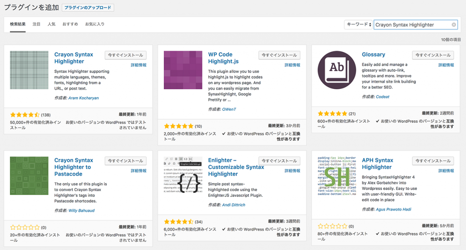Open the APH Syntax Highlighter title link

377,163
